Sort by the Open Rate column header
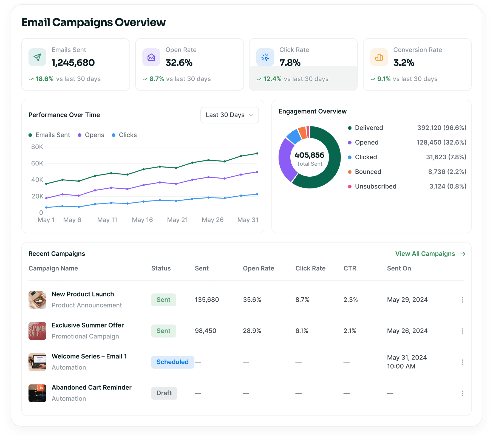The height and width of the screenshot is (441, 493). [259, 268]
